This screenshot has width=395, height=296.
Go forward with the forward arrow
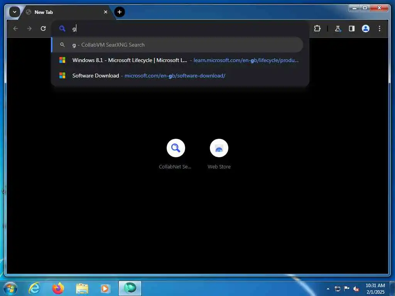coord(29,29)
